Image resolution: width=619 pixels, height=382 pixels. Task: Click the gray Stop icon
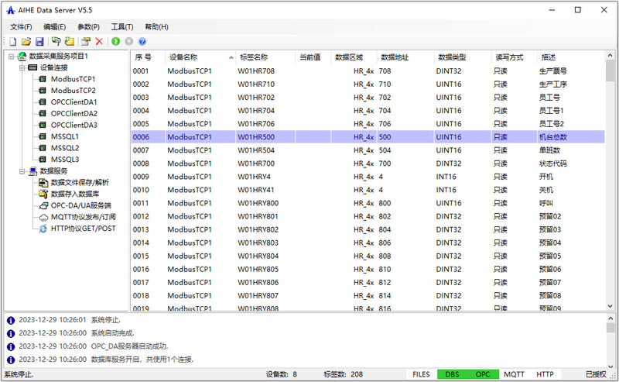tap(128, 41)
